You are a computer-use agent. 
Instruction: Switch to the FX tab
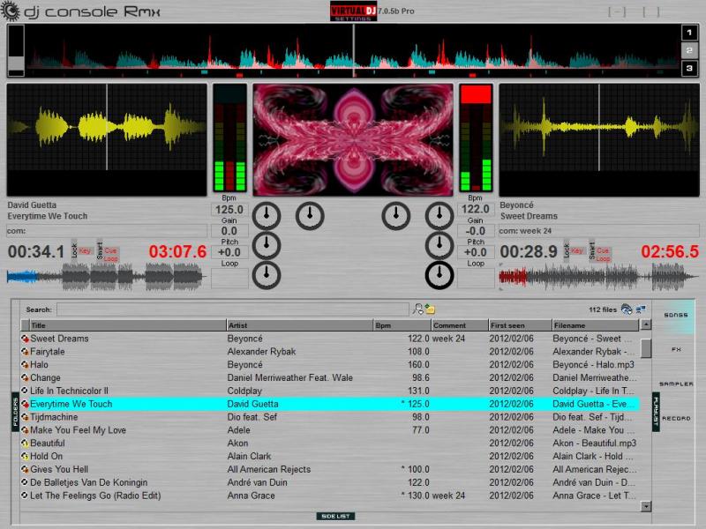[676, 349]
